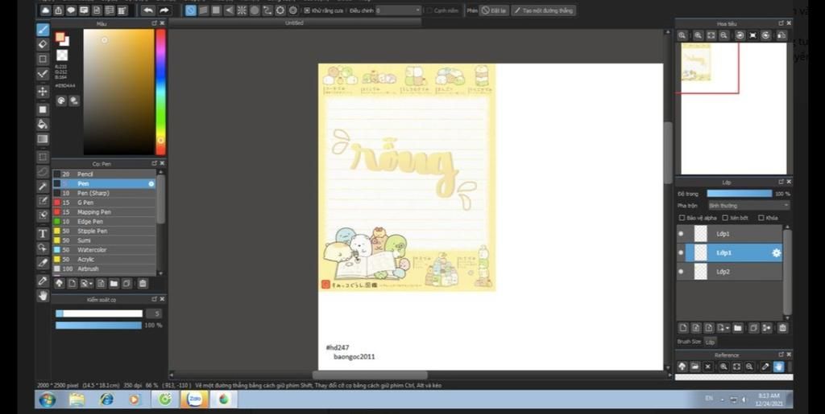
Task: Enable the Xén bớt checkbox
Action: tap(725, 218)
